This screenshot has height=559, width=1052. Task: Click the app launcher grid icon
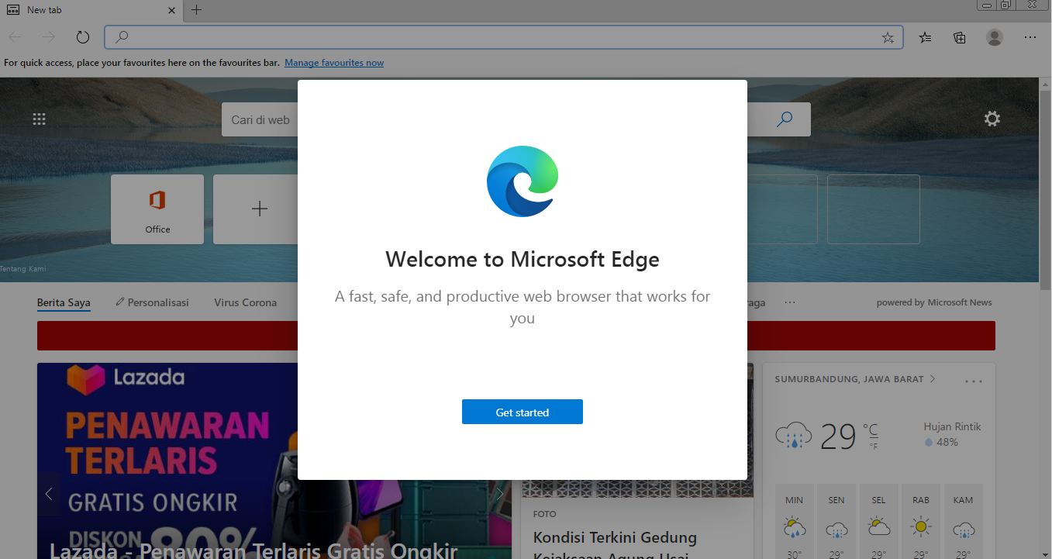click(39, 119)
